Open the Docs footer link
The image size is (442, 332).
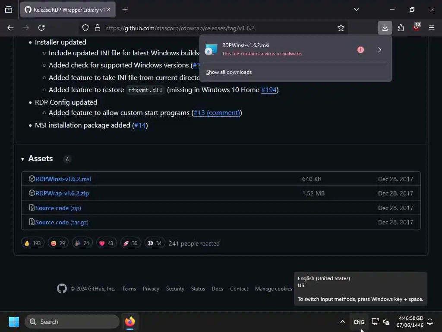[x=218, y=289]
